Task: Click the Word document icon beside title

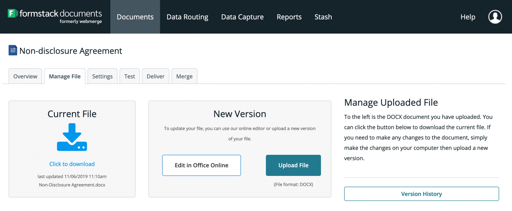Action: 13,50
